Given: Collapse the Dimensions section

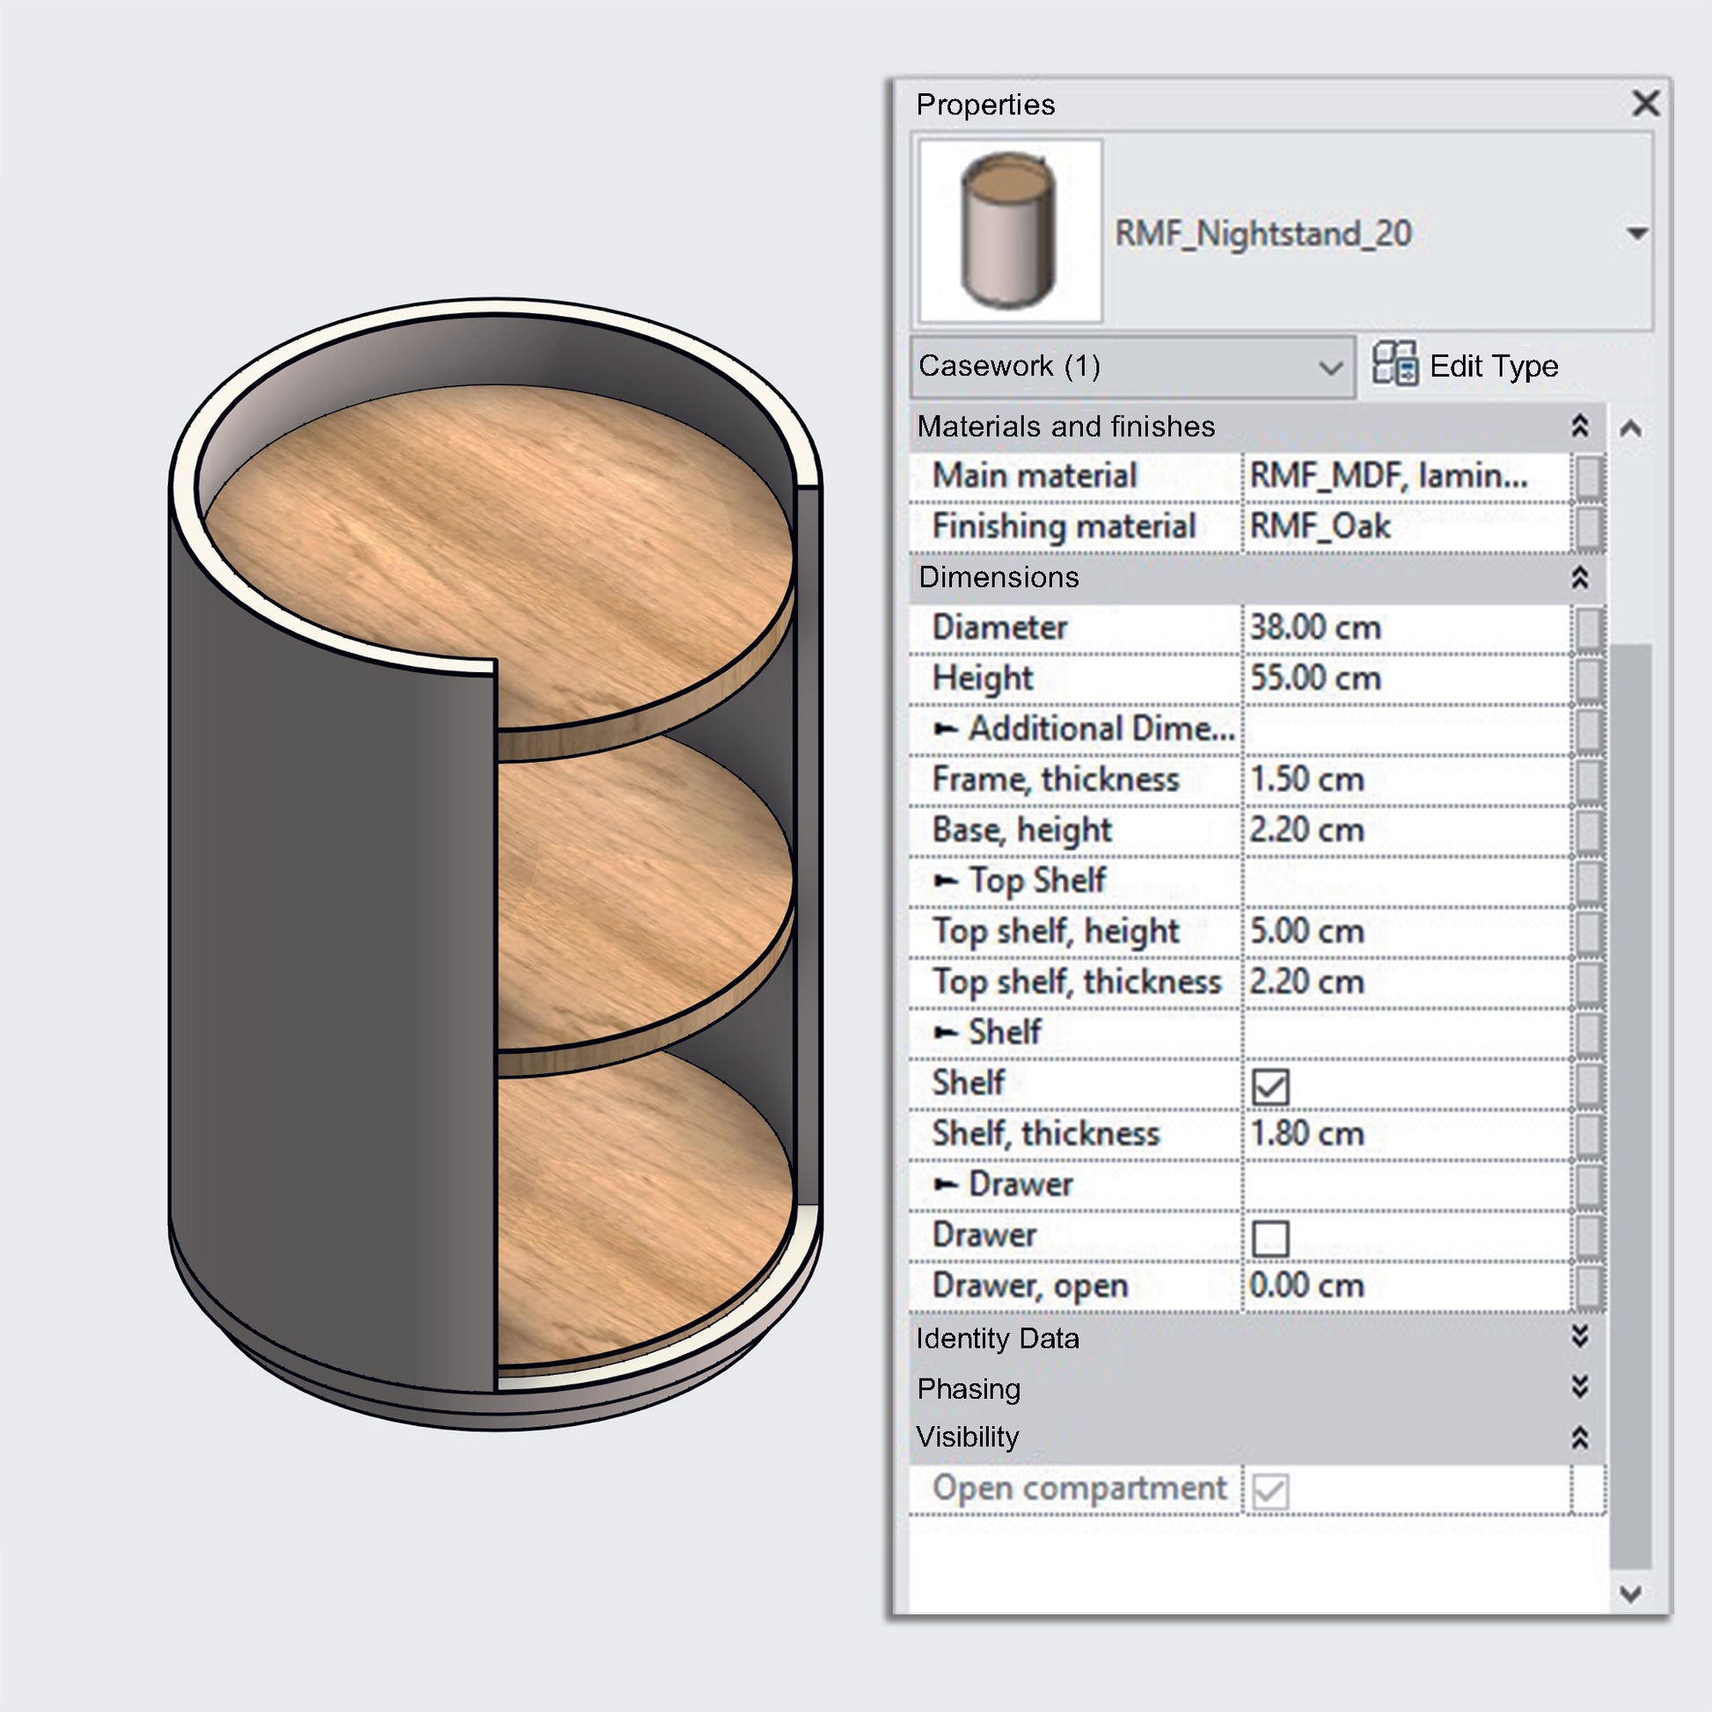Looking at the screenshot, I should click(1579, 578).
